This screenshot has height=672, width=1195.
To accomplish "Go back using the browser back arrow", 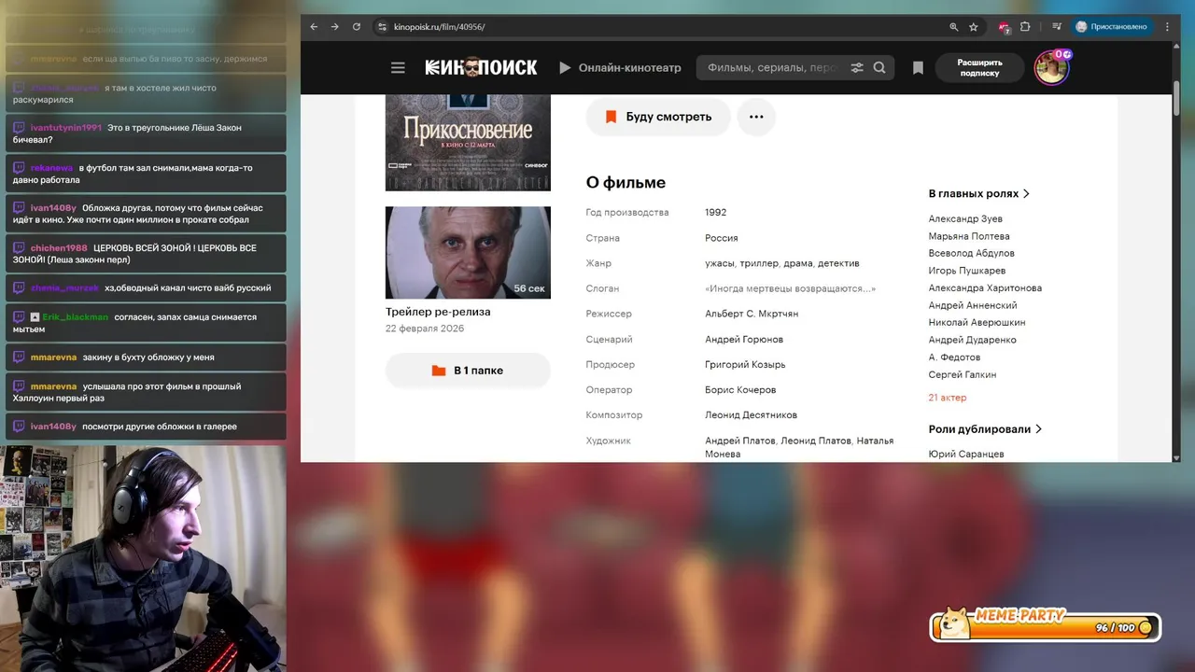I will point(314,27).
